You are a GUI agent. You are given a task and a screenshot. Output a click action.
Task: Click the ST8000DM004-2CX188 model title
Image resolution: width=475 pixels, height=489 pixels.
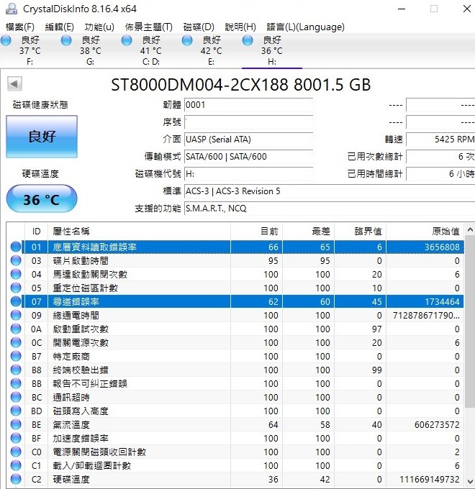240,85
